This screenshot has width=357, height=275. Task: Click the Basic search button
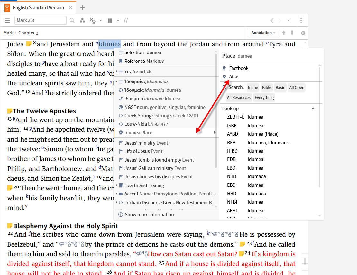coord(280,87)
